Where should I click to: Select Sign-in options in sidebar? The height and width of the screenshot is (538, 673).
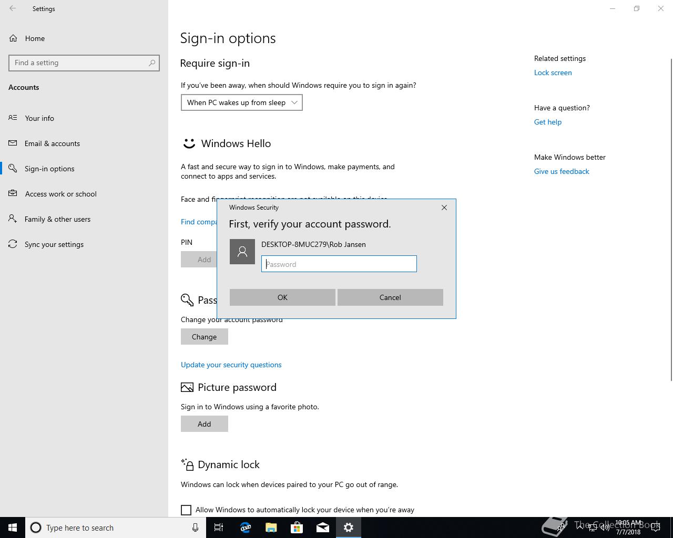pos(49,169)
